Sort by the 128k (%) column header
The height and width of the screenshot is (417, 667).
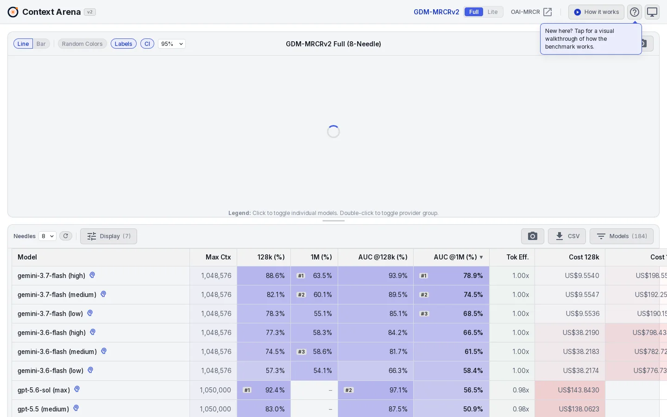264,257
